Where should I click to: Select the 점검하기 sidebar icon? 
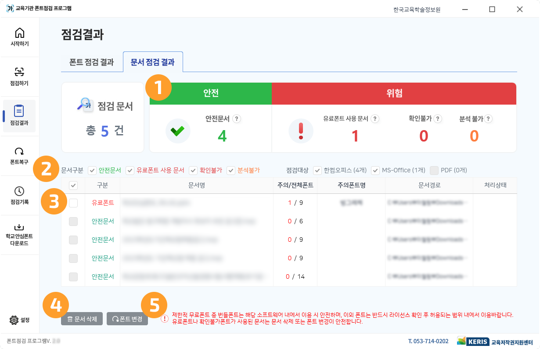pyautogui.click(x=19, y=77)
